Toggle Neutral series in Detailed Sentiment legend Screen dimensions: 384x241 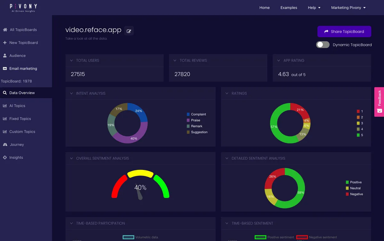353,188
